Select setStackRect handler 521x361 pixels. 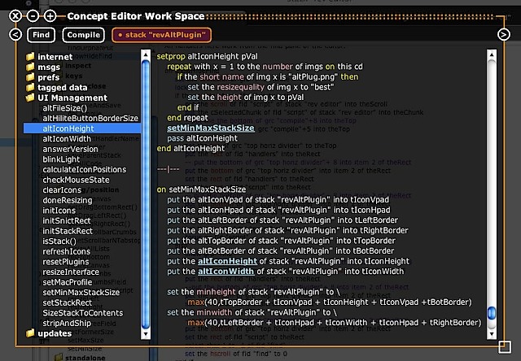[68, 303]
